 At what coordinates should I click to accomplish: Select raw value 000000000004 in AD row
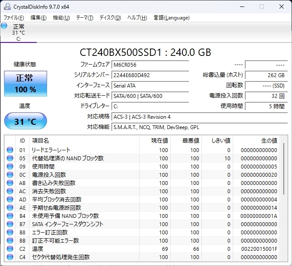[259, 199]
